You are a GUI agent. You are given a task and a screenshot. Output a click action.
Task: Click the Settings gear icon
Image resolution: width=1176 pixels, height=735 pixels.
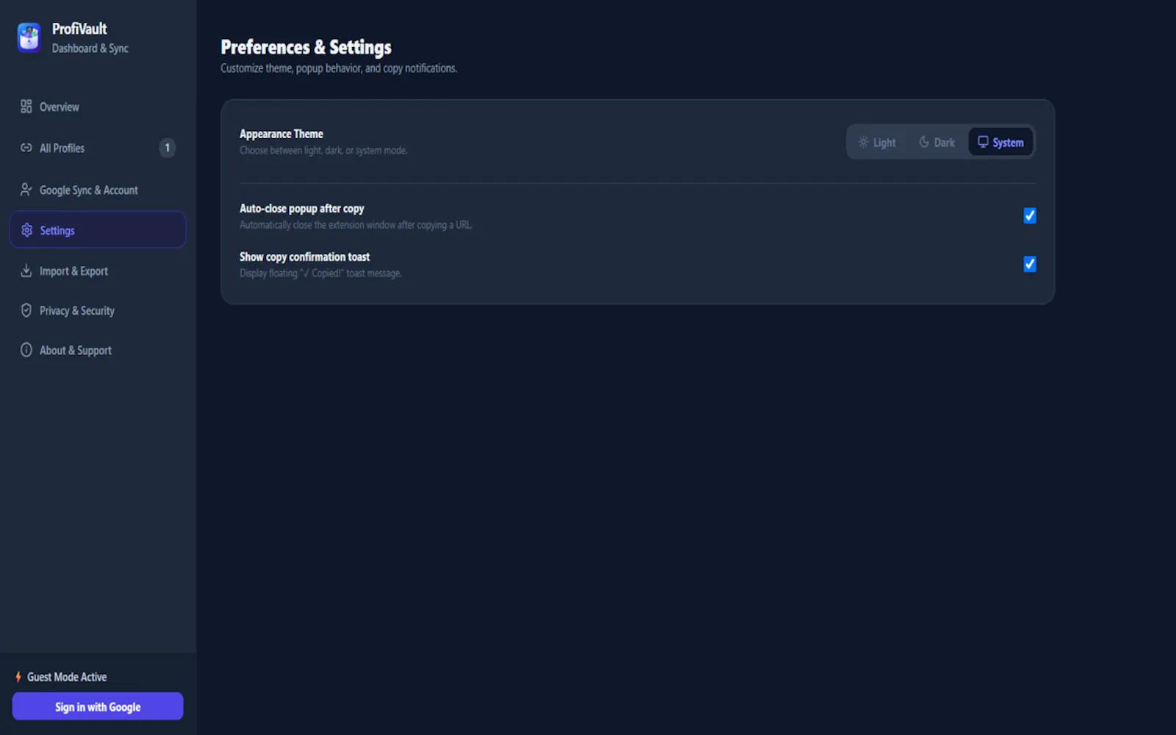pos(27,230)
